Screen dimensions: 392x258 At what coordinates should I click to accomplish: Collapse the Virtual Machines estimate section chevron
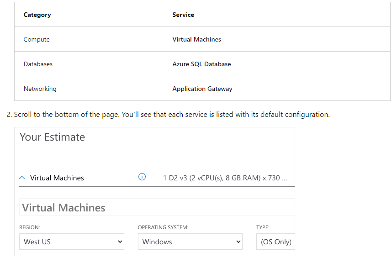click(22, 178)
